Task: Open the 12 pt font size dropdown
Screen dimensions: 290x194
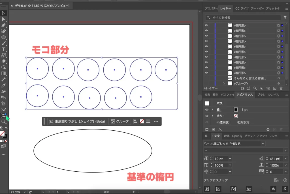Action: coord(230,159)
